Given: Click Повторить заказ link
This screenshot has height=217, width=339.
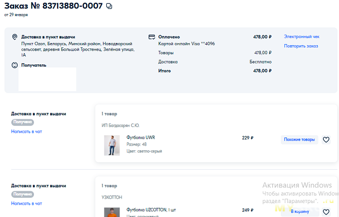Looking at the screenshot, I should (301, 46).
